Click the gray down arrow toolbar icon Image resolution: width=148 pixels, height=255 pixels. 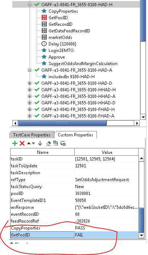point(40,143)
